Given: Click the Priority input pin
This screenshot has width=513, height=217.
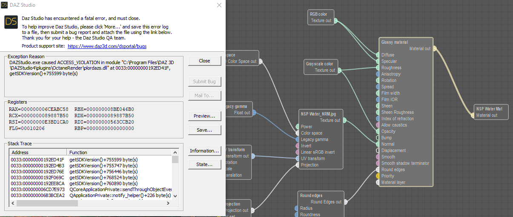Looking at the screenshot, I should [378, 176].
